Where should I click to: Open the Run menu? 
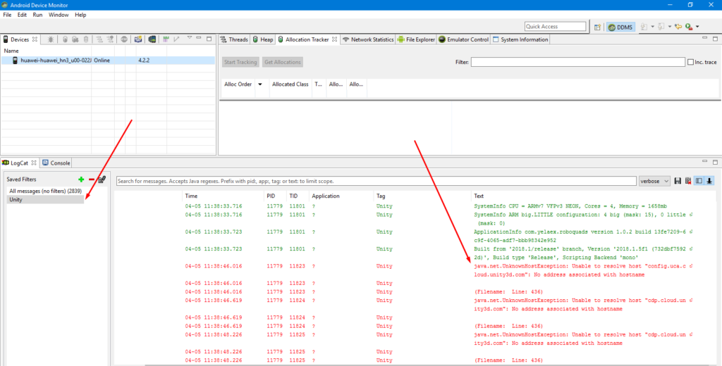pos(38,15)
